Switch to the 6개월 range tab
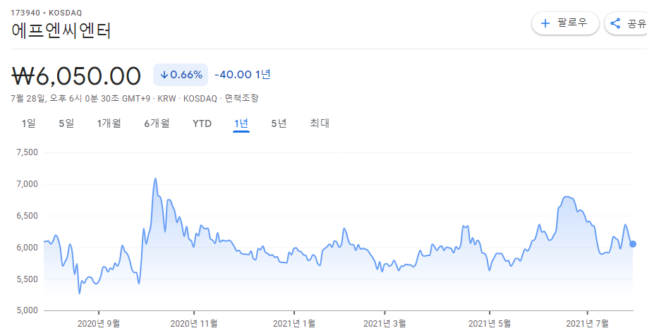This screenshot has height=333, width=647. tap(157, 123)
